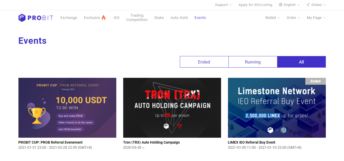Click the ProBit logo icon
344x161 pixels.
pos(22,18)
